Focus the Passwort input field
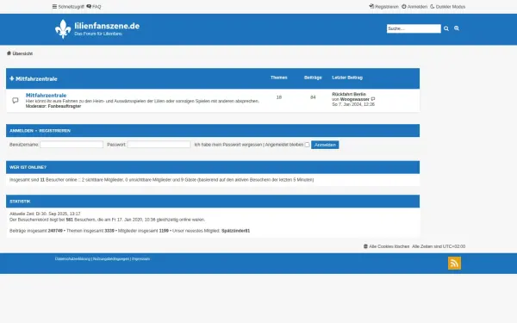Image resolution: width=517 pixels, height=323 pixels. pos(159,145)
